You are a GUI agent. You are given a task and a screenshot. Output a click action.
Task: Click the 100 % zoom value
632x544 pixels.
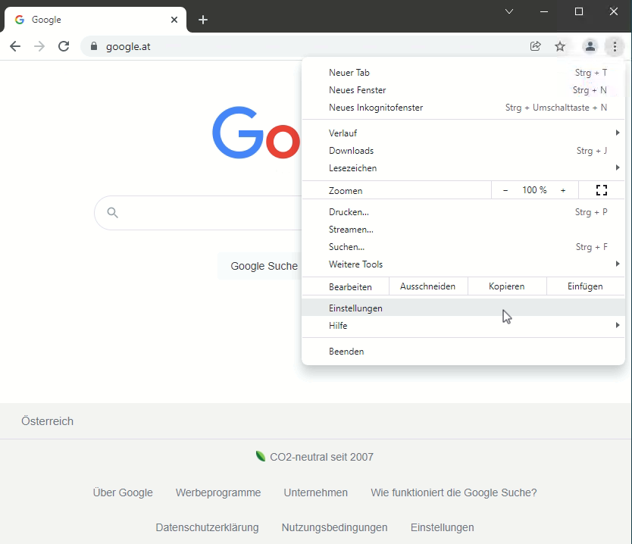[534, 190]
